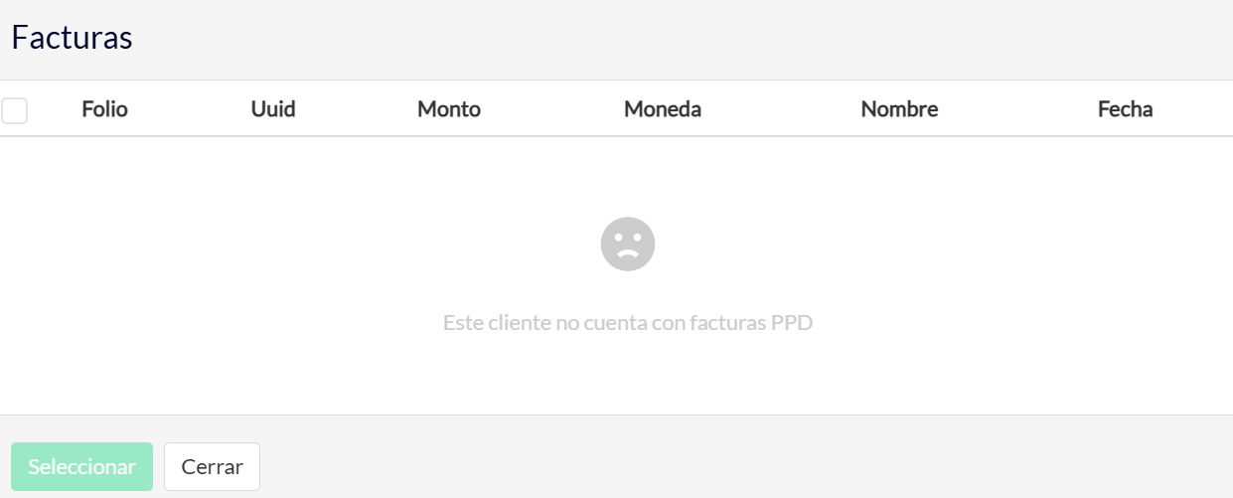Image resolution: width=1233 pixels, height=498 pixels.
Task: Close the dialog with Cerrar
Action: [x=212, y=466]
